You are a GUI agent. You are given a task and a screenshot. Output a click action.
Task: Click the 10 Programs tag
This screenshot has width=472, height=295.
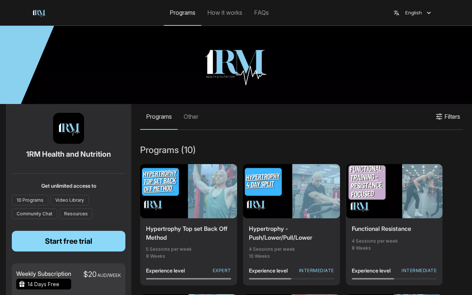(x=30, y=200)
